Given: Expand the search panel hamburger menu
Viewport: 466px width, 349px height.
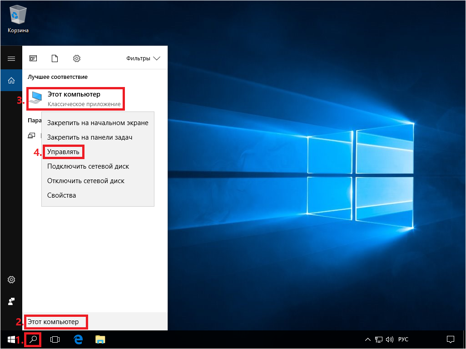Looking at the screenshot, I should tap(11, 58).
